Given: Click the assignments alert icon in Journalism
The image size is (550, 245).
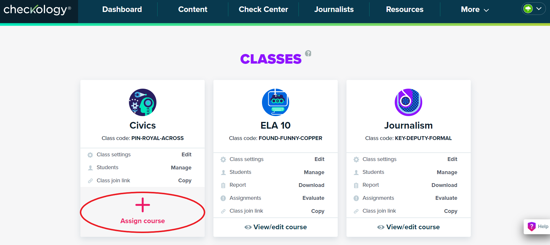Looking at the screenshot, I should tap(356, 198).
